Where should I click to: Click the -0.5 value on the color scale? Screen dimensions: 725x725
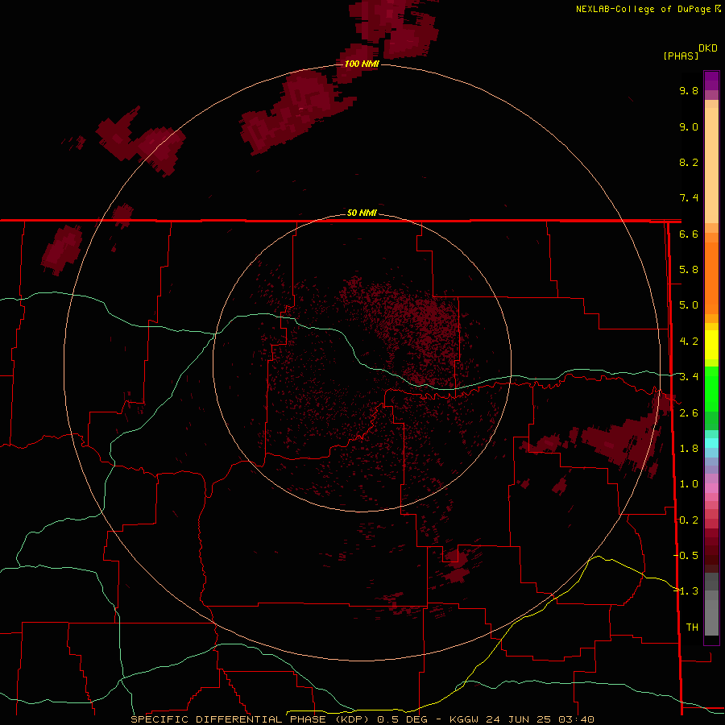click(x=686, y=556)
